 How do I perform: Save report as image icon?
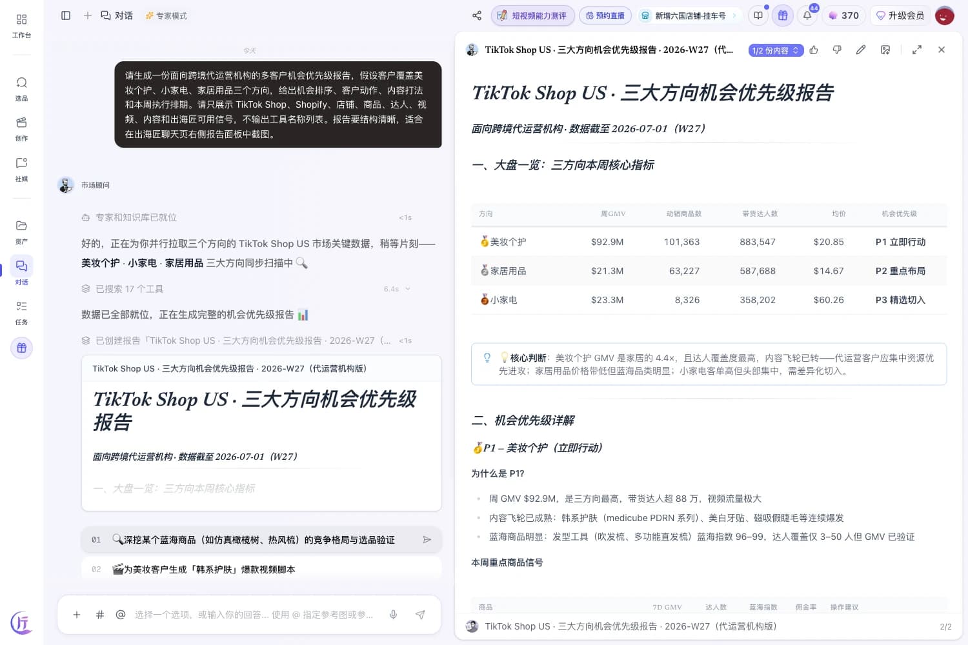(x=885, y=50)
